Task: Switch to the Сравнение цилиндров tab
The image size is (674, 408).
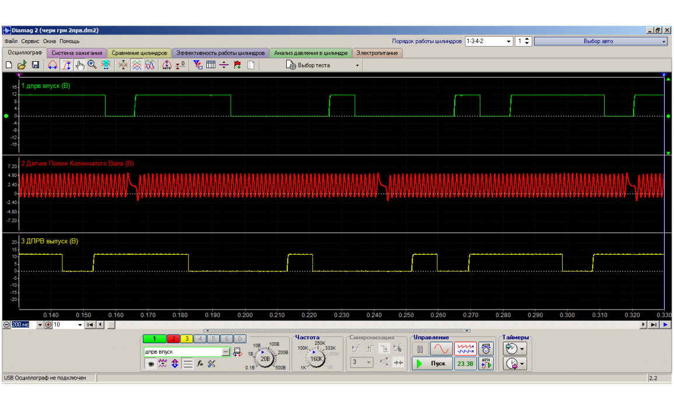Action: (x=139, y=53)
